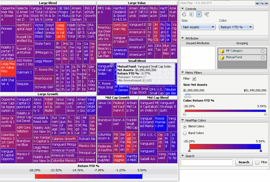
Task: Open the Return YTD % color dropdown
Action: (x=251, y=27)
